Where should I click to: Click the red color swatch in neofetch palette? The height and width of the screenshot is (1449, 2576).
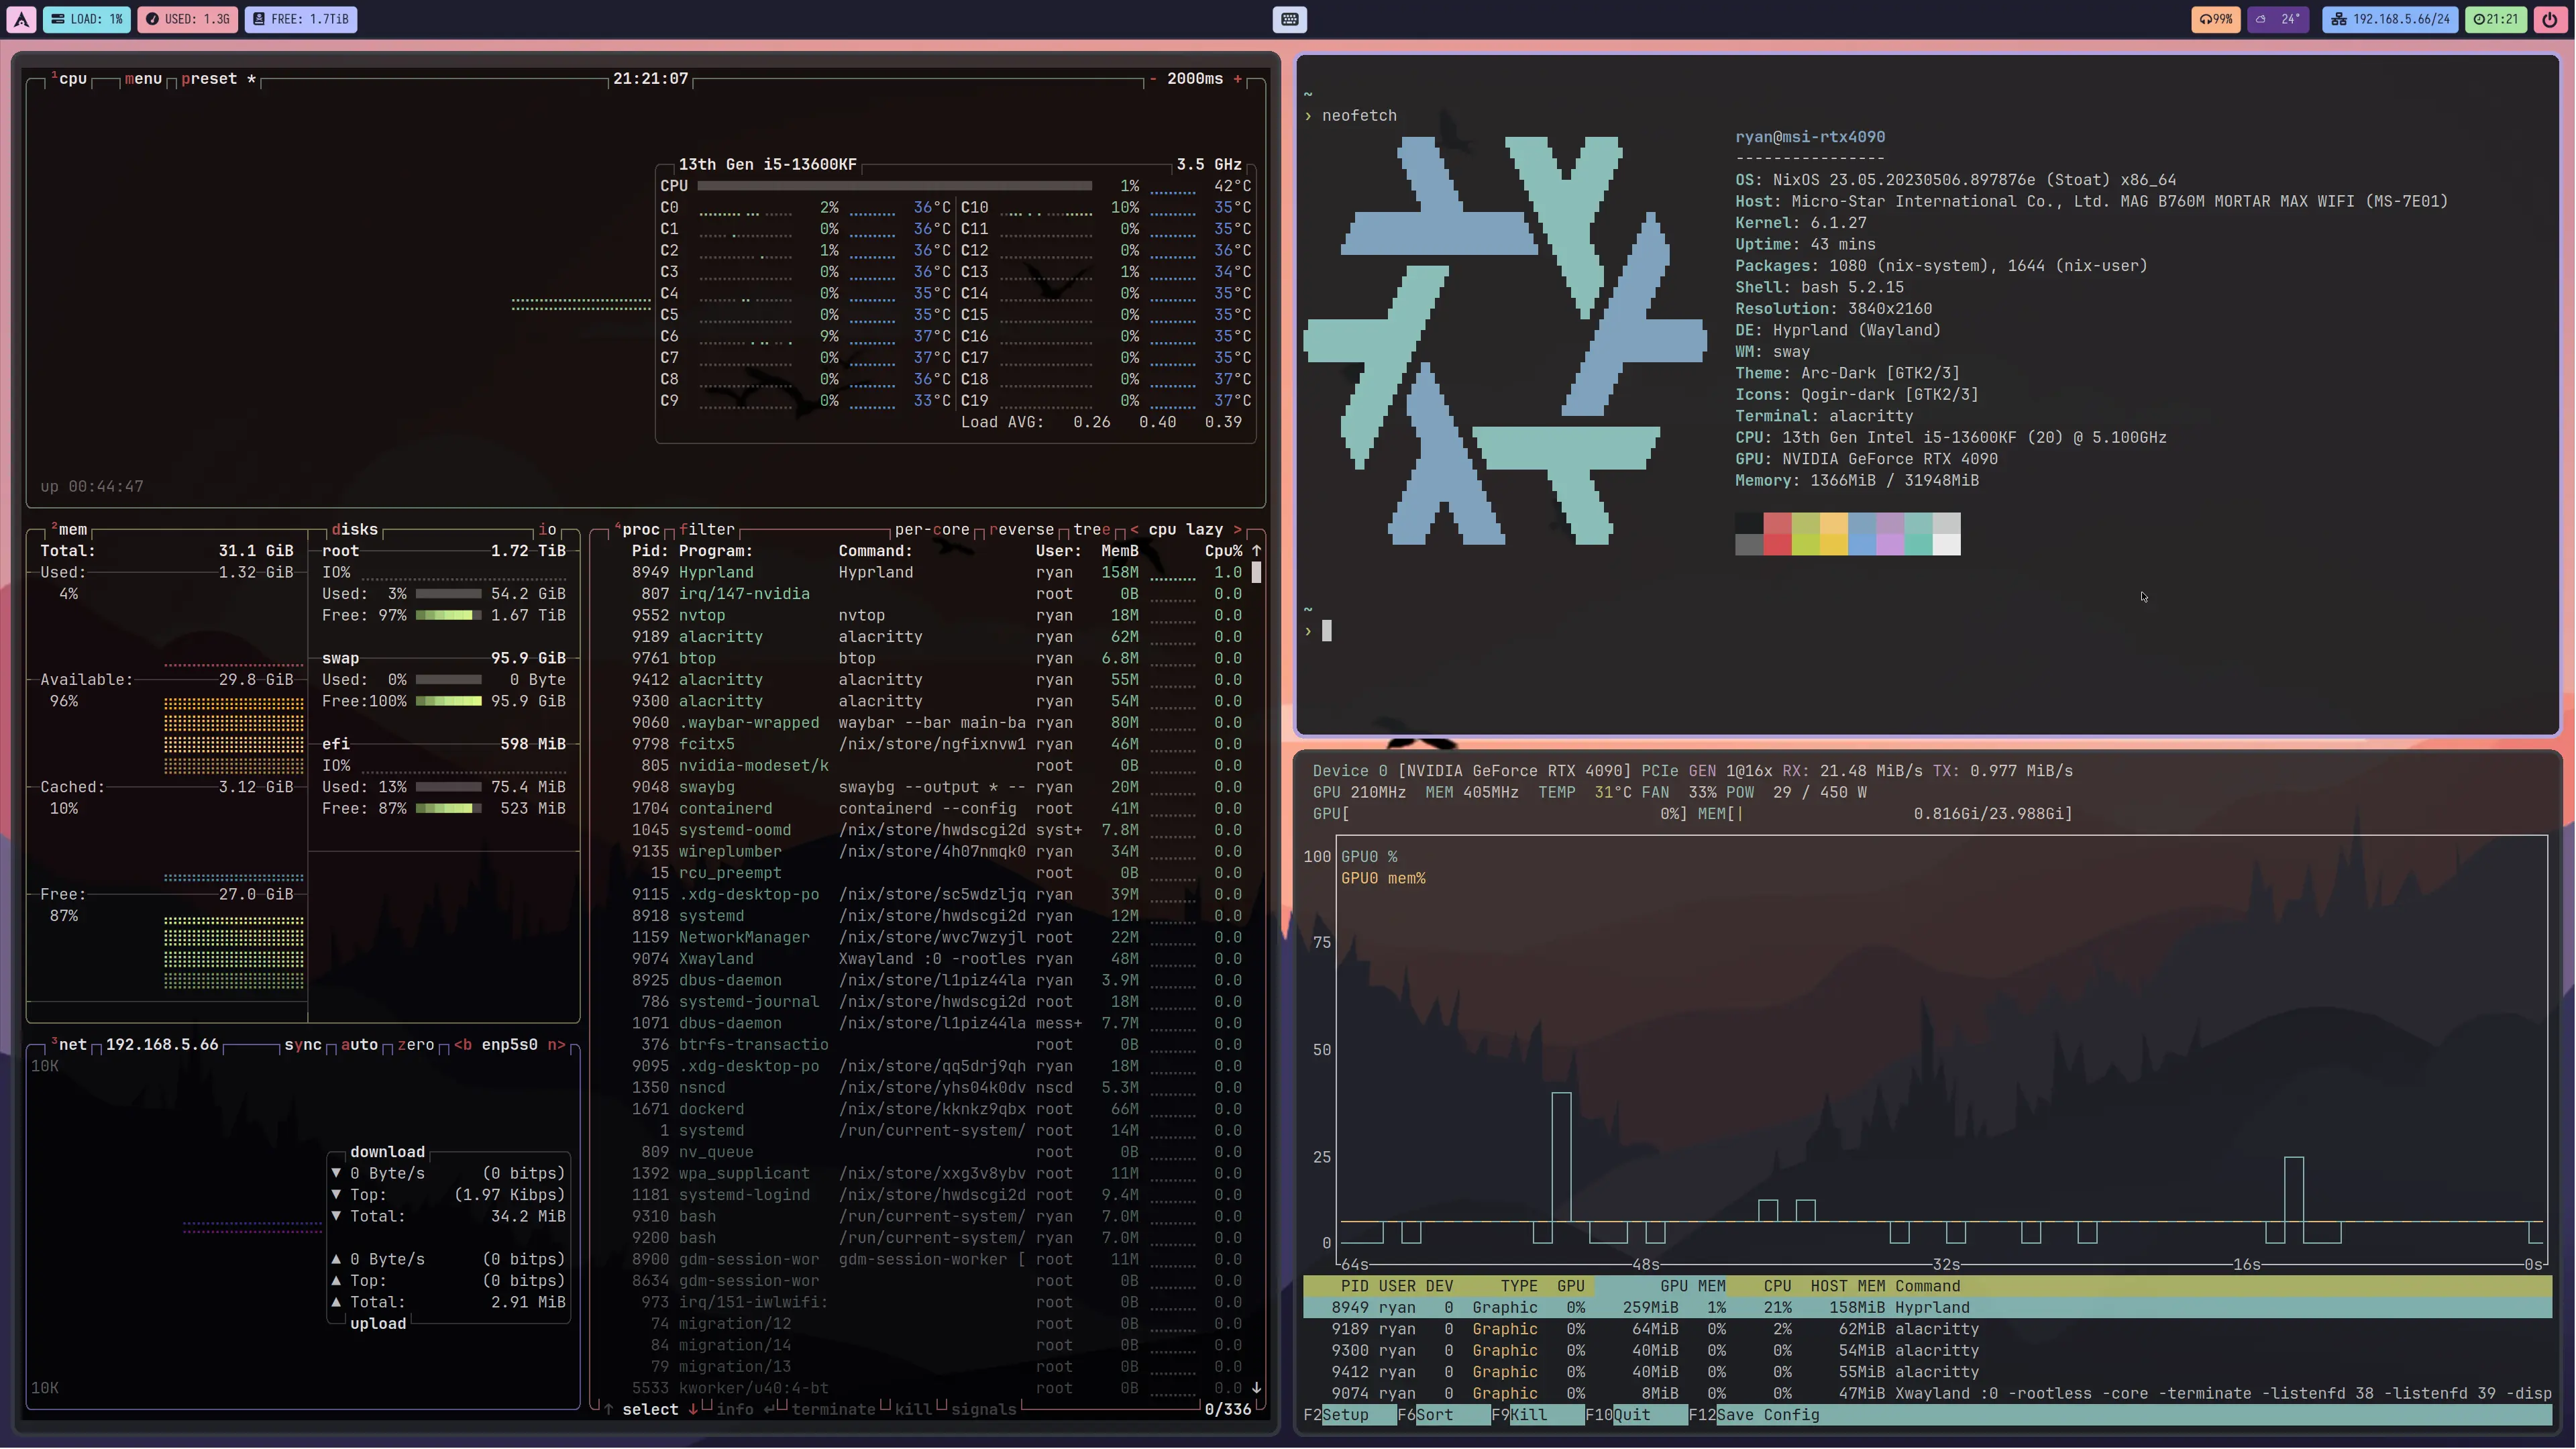[x=1777, y=523]
